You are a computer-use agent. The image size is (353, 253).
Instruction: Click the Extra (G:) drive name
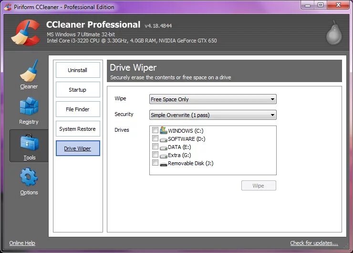(179, 155)
